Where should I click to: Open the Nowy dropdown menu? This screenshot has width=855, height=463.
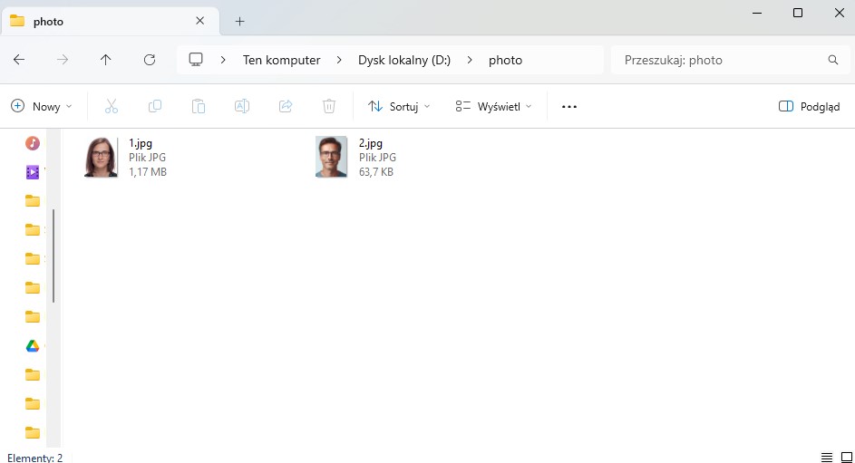[x=42, y=106]
